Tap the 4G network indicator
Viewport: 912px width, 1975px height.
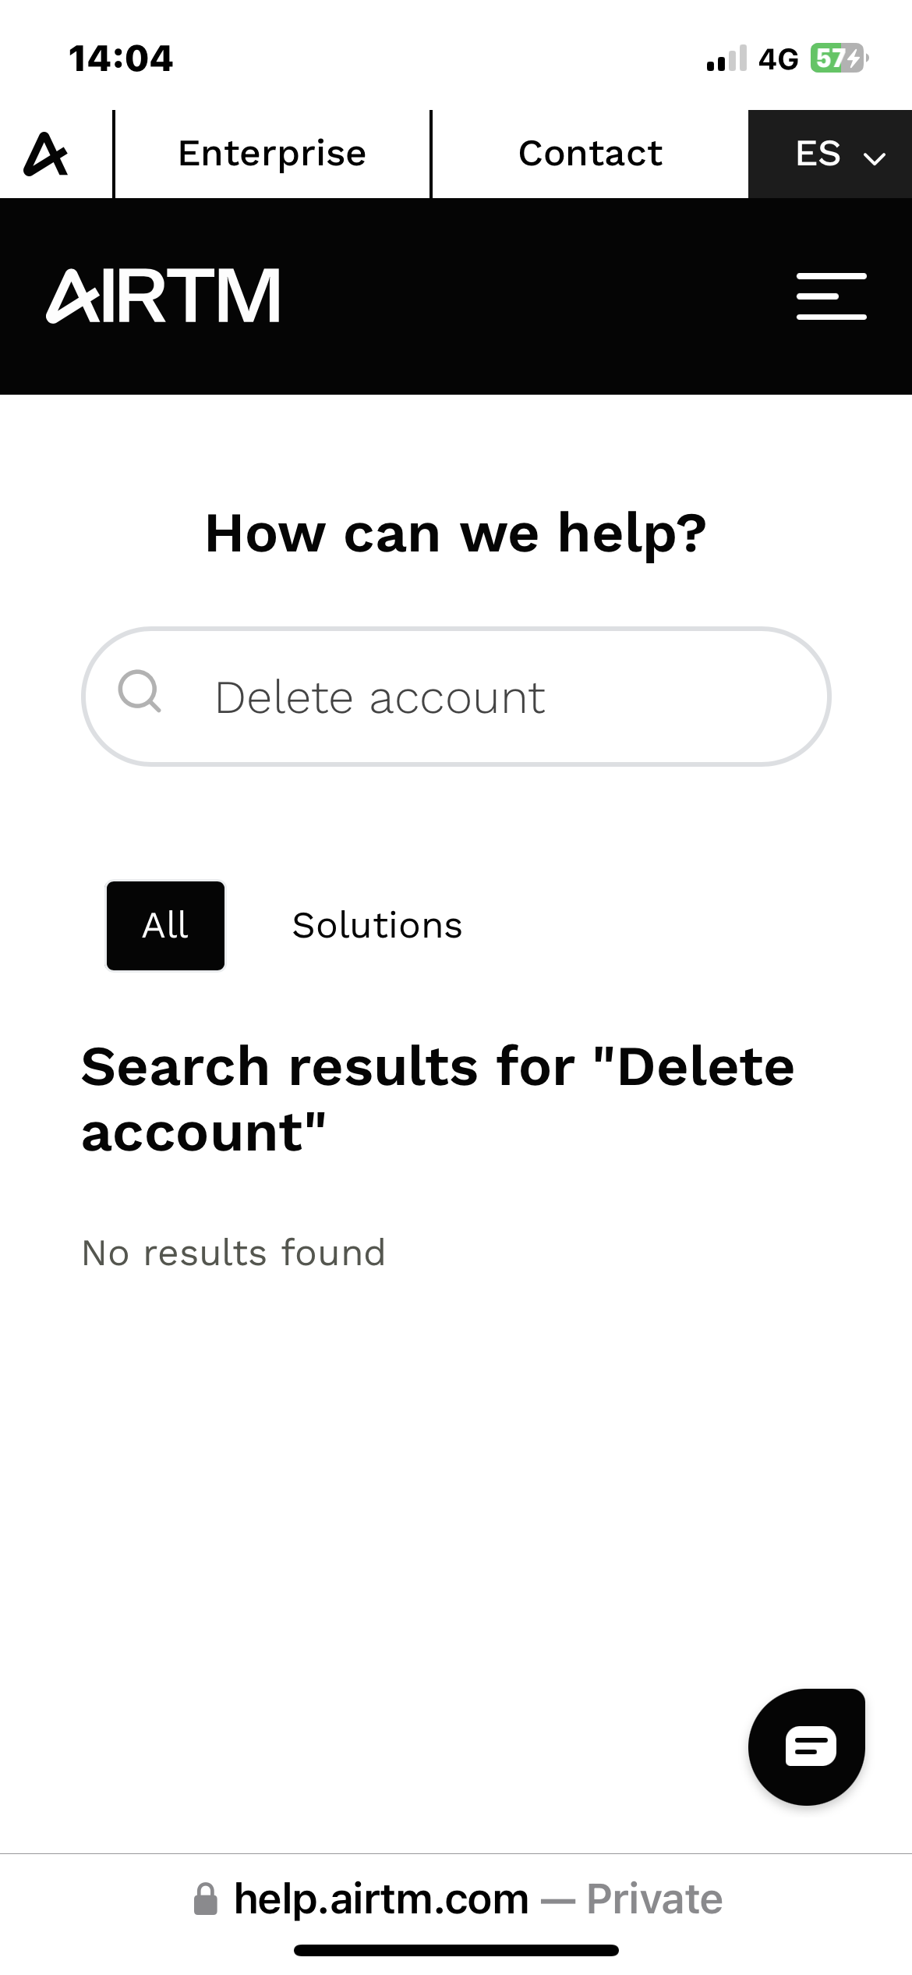779,59
